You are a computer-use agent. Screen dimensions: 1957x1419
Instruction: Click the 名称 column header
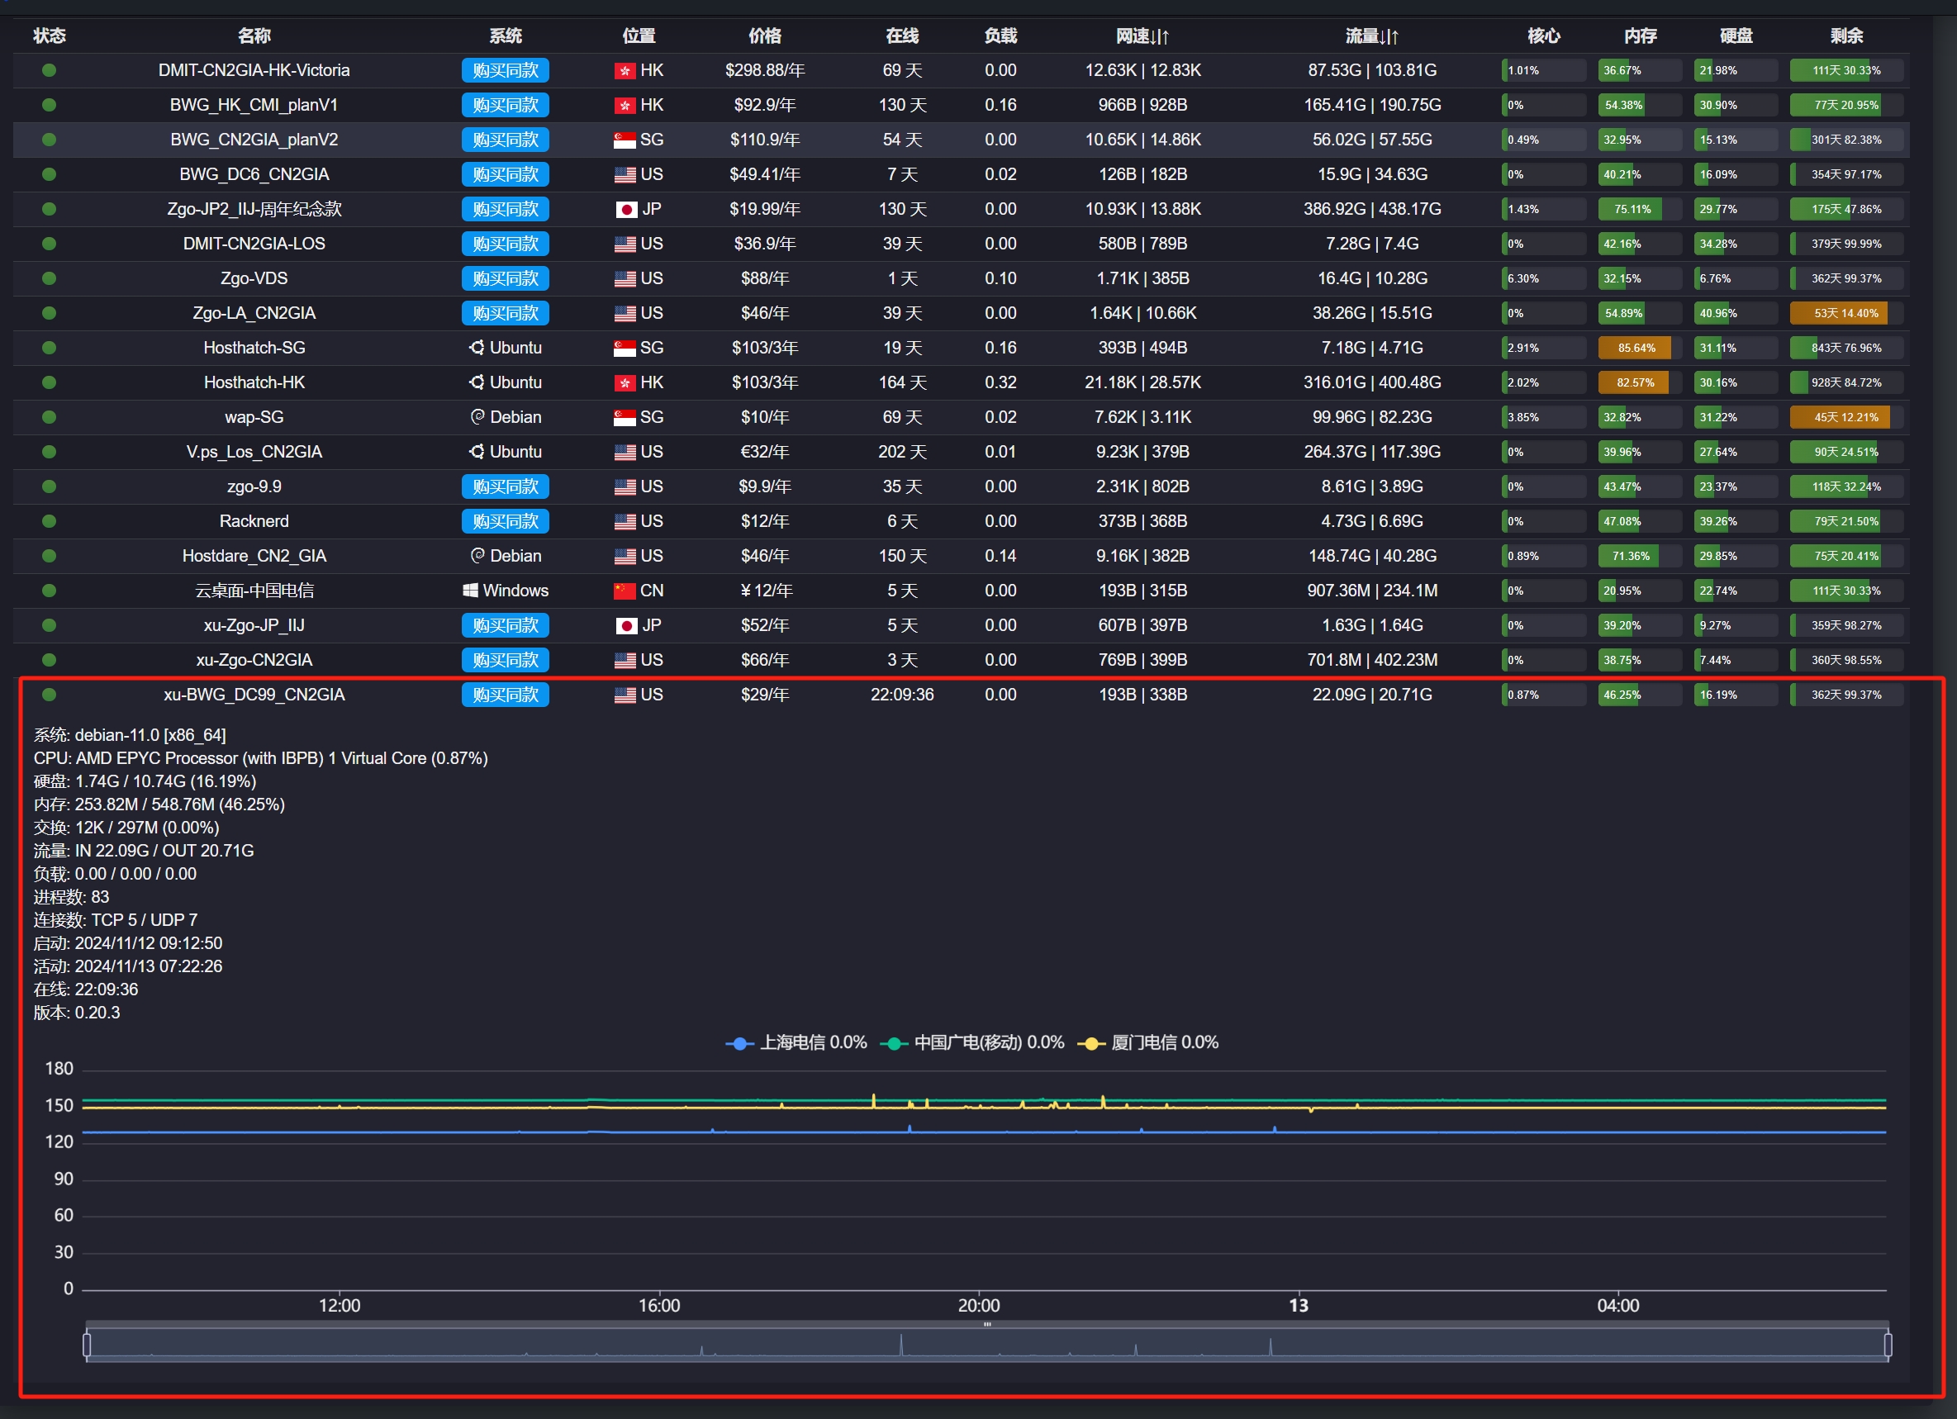pos(254,36)
